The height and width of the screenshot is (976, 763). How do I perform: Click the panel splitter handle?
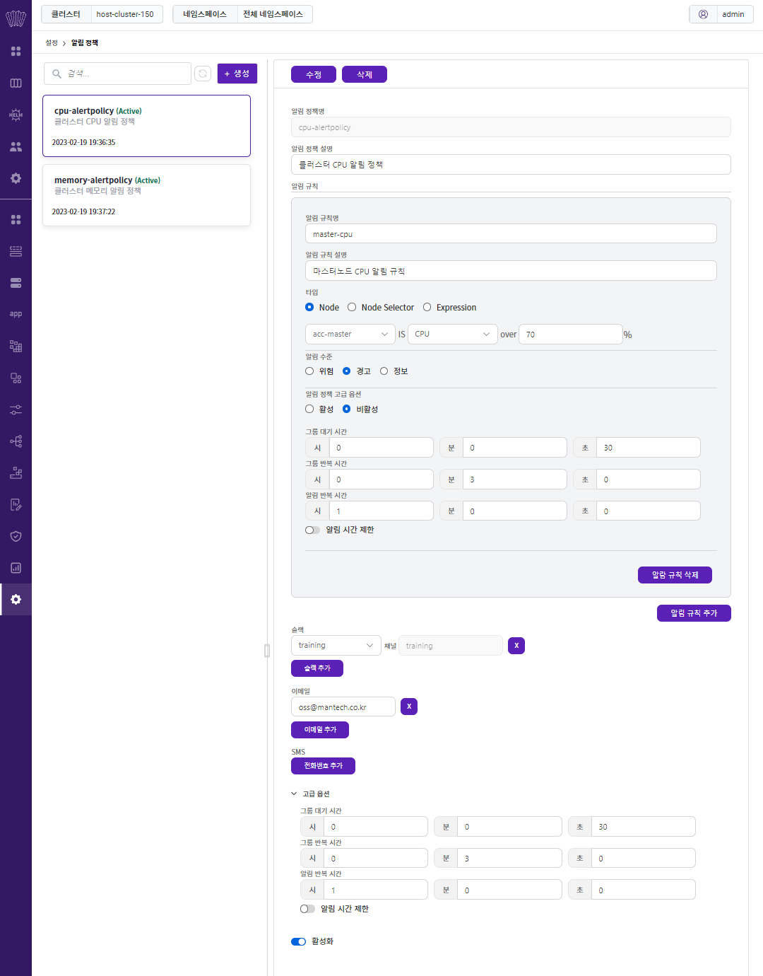pos(267,651)
